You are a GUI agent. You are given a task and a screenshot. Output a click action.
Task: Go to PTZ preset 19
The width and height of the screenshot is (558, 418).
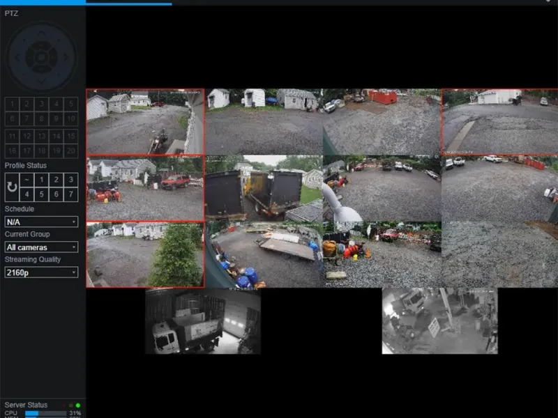[56, 150]
